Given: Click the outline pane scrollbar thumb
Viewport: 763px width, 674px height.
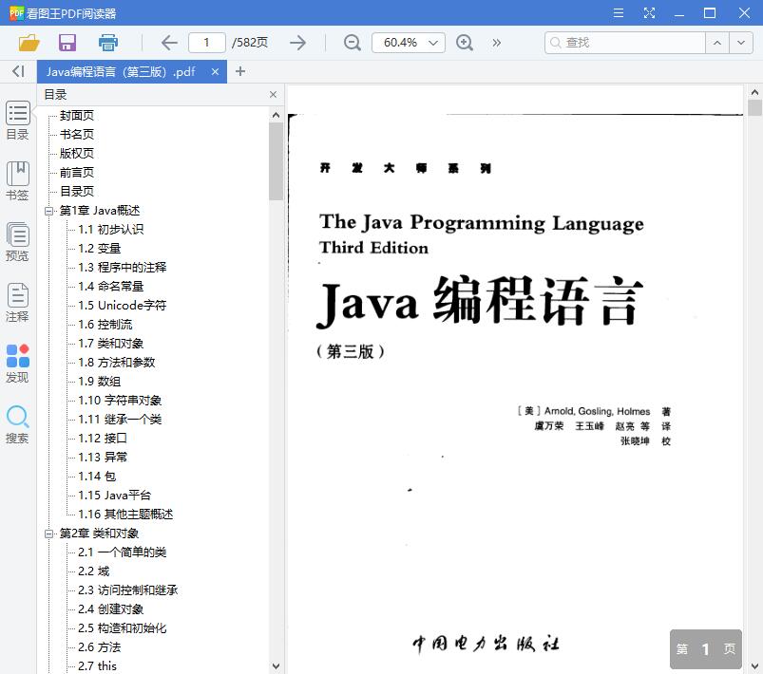Looking at the screenshot, I should tap(276, 161).
